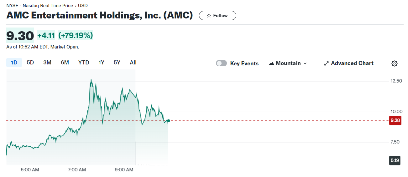
Task: Click the star icon on Follow
Action: (x=209, y=16)
